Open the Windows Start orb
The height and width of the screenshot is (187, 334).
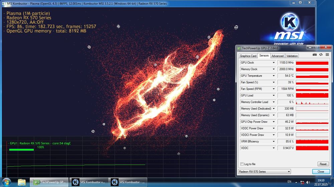click(x=6, y=182)
